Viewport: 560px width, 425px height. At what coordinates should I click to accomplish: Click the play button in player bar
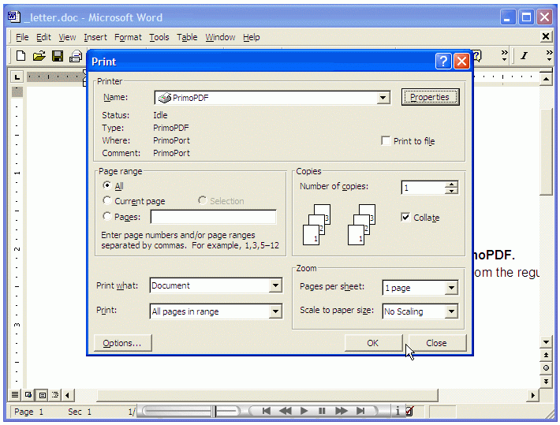pos(304,411)
